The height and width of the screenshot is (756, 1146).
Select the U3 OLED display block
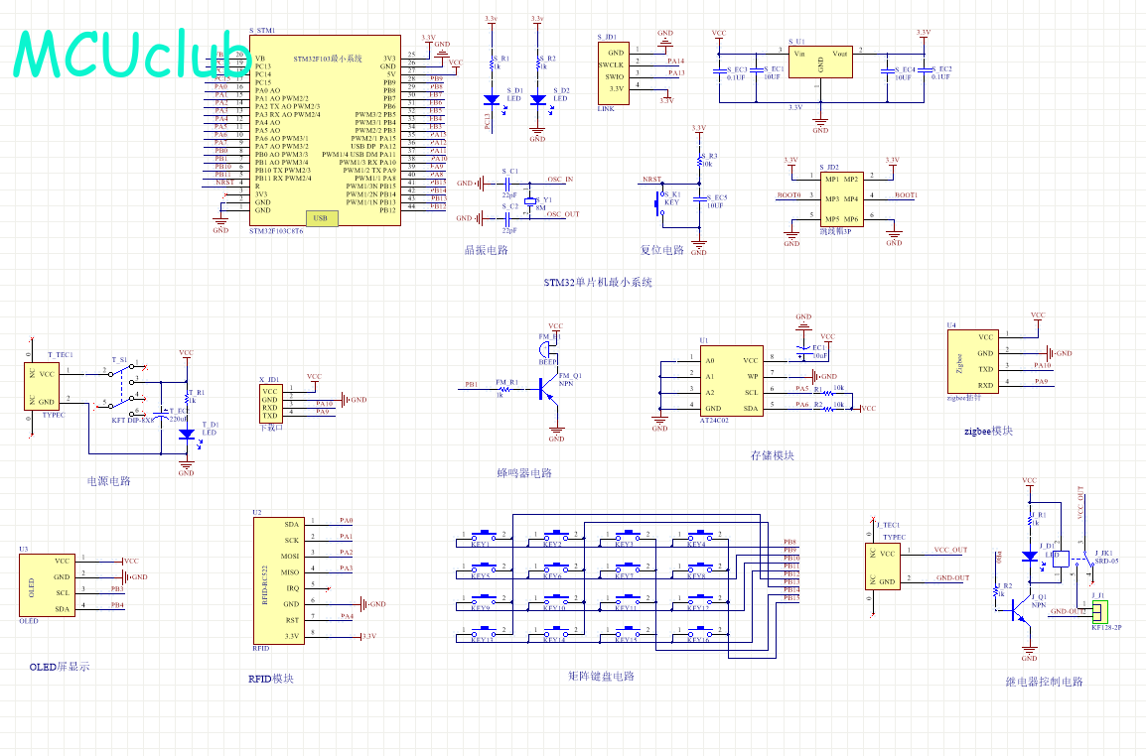pyautogui.click(x=47, y=585)
